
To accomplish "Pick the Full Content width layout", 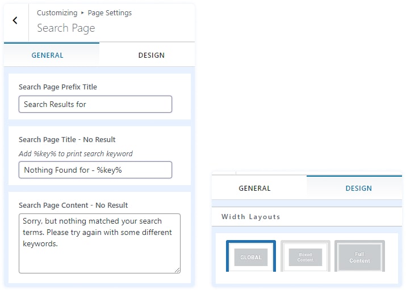I will pyautogui.click(x=359, y=258).
